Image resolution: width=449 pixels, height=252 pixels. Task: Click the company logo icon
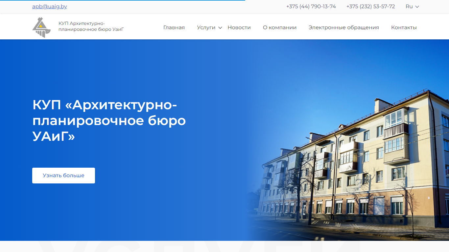[x=41, y=27]
